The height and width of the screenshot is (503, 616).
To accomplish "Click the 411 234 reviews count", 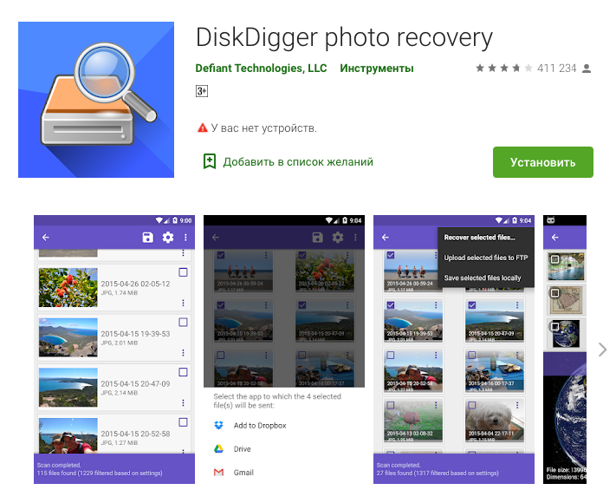I will pyautogui.click(x=557, y=68).
